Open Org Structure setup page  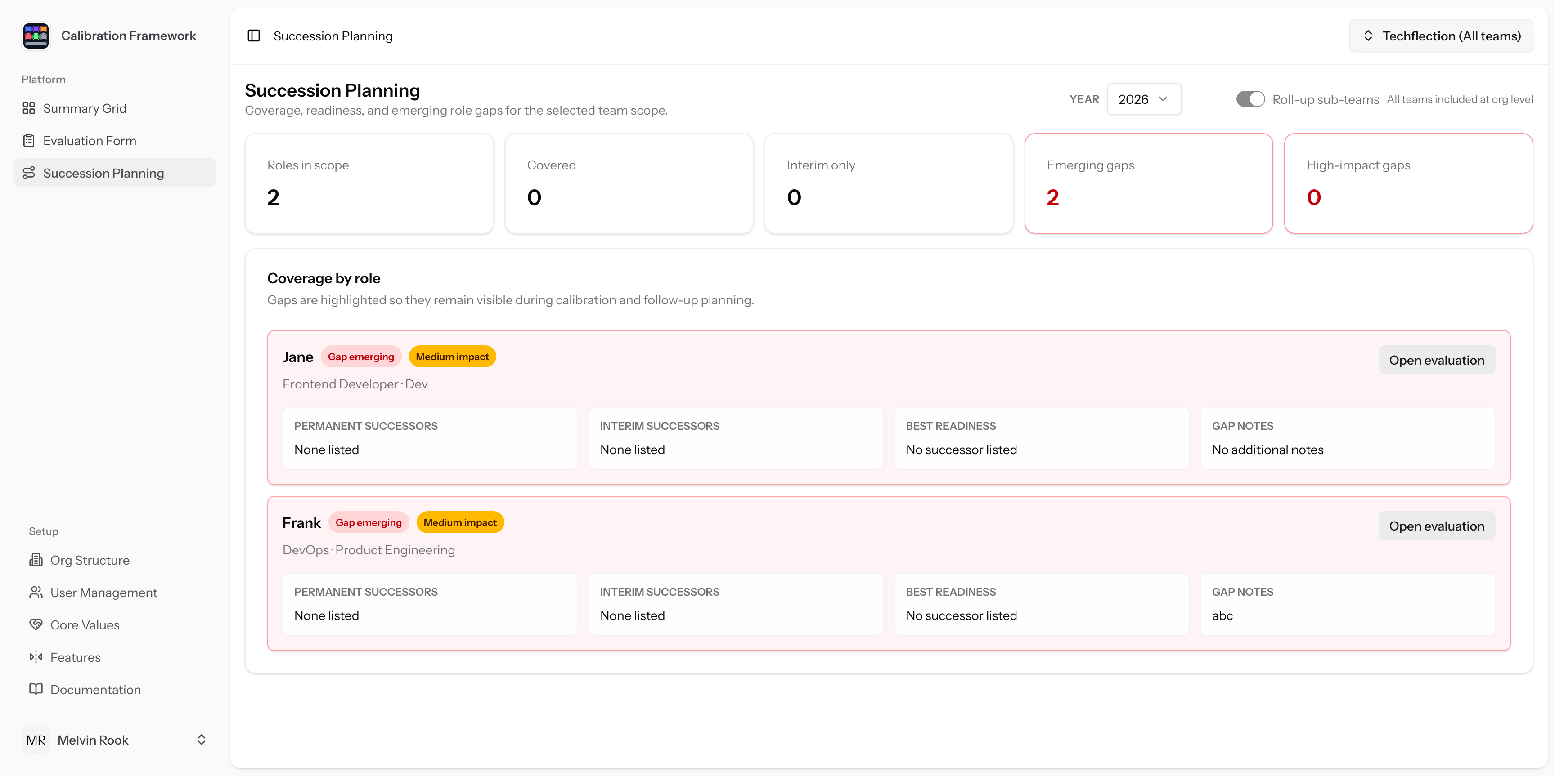(115, 560)
